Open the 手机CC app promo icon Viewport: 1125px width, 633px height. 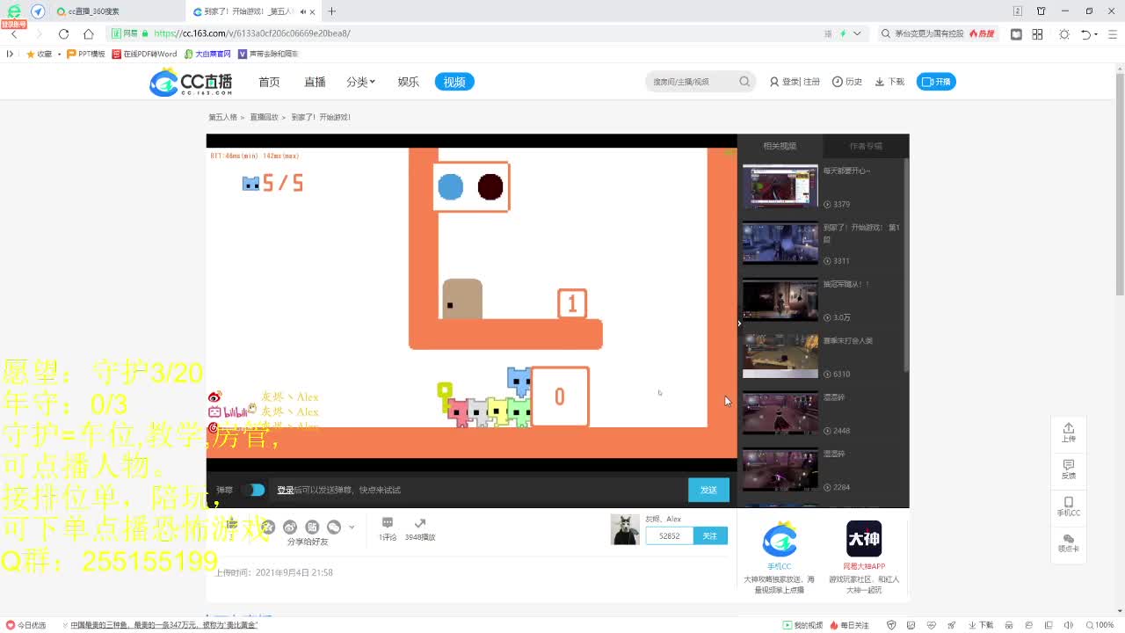780,540
